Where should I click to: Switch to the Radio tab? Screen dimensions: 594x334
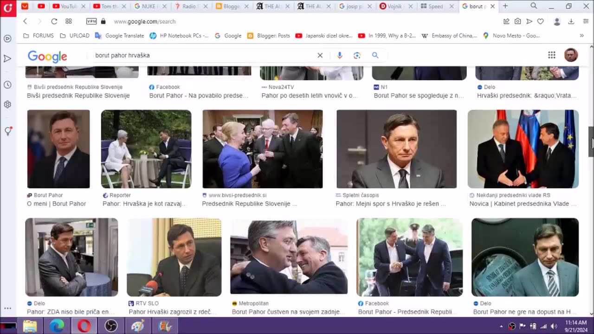(x=191, y=6)
